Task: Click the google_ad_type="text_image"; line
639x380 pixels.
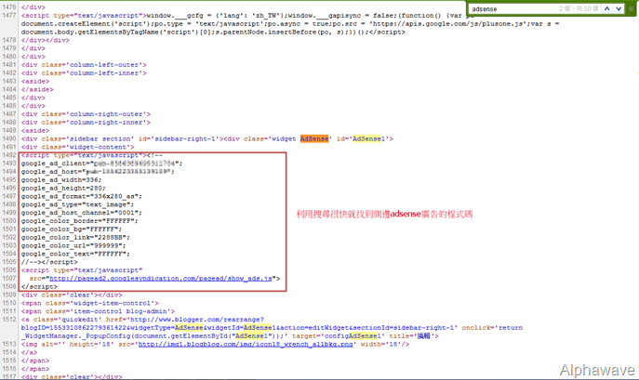Action: [x=77, y=204]
